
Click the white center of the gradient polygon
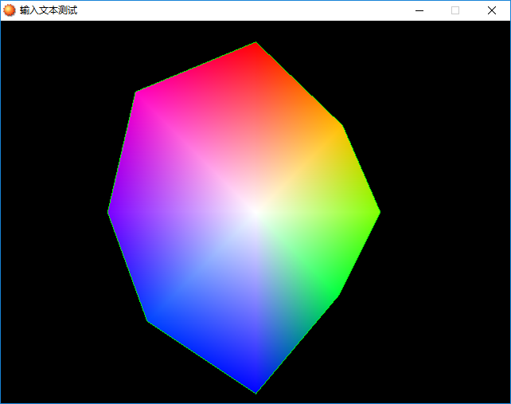[256, 212]
